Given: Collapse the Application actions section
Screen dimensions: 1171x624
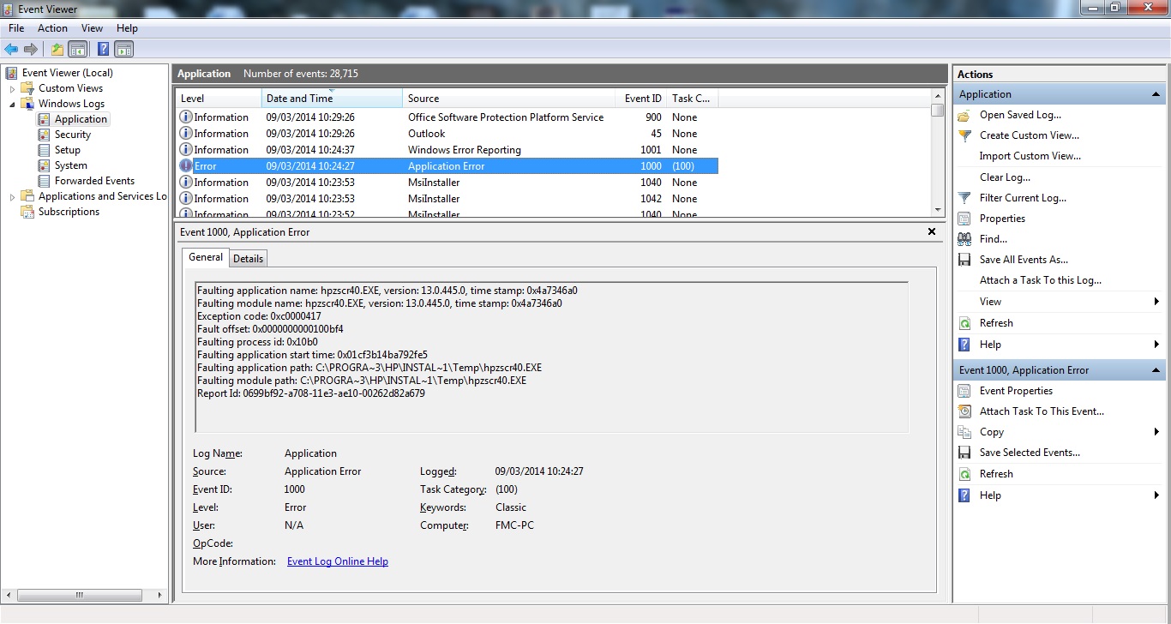Looking at the screenshot, I should 1156,94.
